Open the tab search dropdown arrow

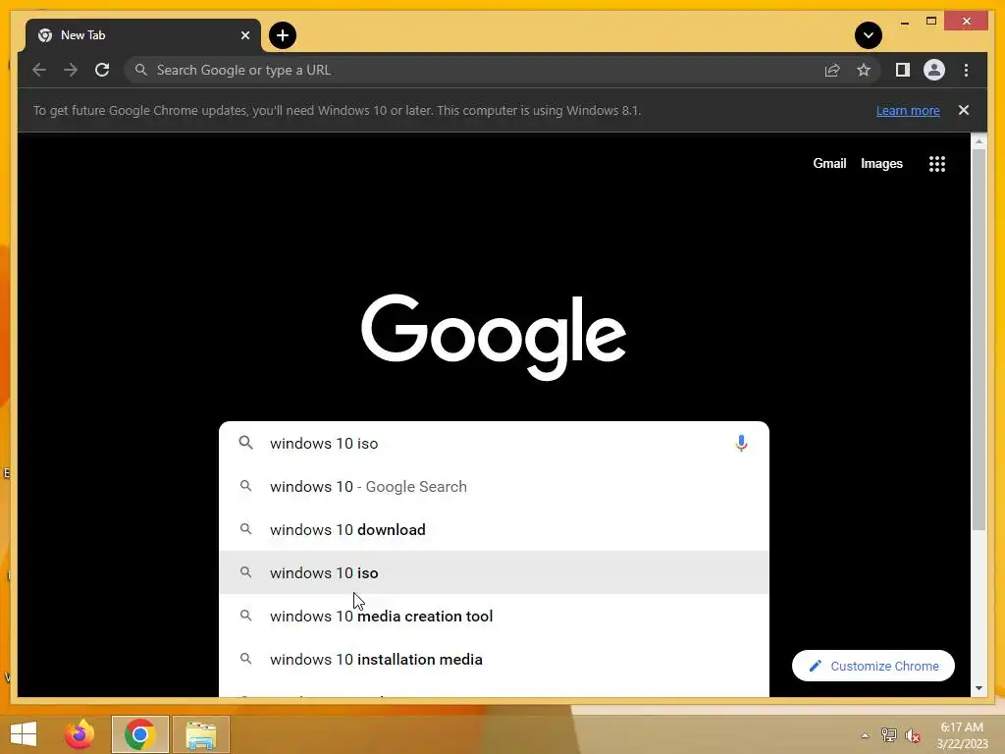[869, 35]
